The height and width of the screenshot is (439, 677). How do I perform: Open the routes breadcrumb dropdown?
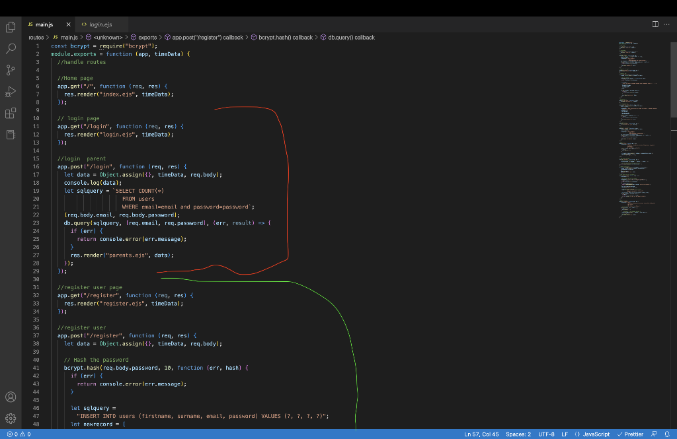36,38
